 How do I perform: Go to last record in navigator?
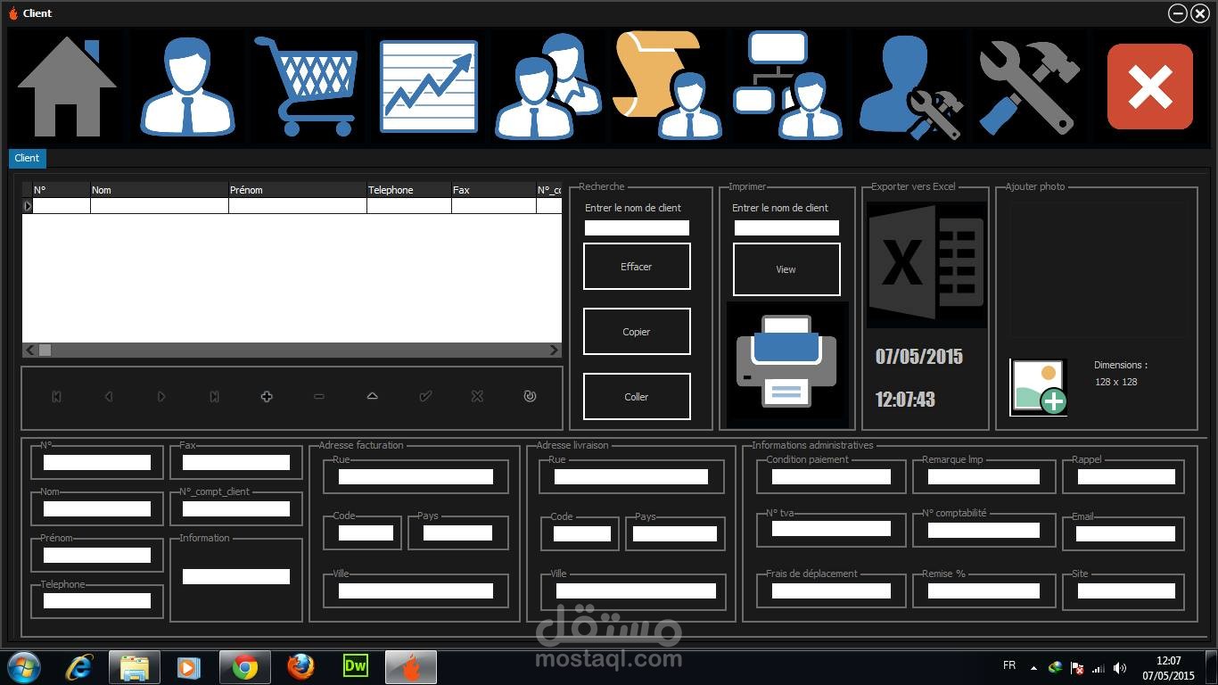coord(214,397)
